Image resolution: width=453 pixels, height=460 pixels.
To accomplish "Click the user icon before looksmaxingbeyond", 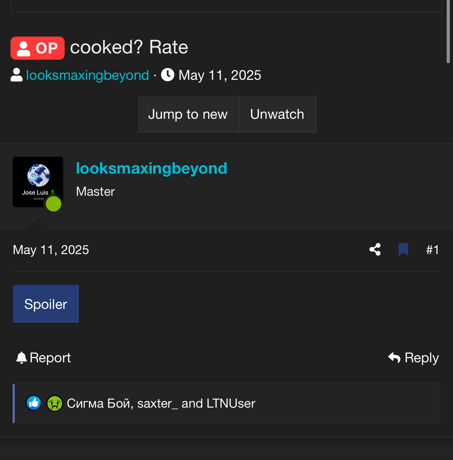I will pyautogui.click(x=17, y=75).
